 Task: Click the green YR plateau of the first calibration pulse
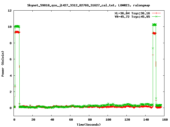point(17,26)
